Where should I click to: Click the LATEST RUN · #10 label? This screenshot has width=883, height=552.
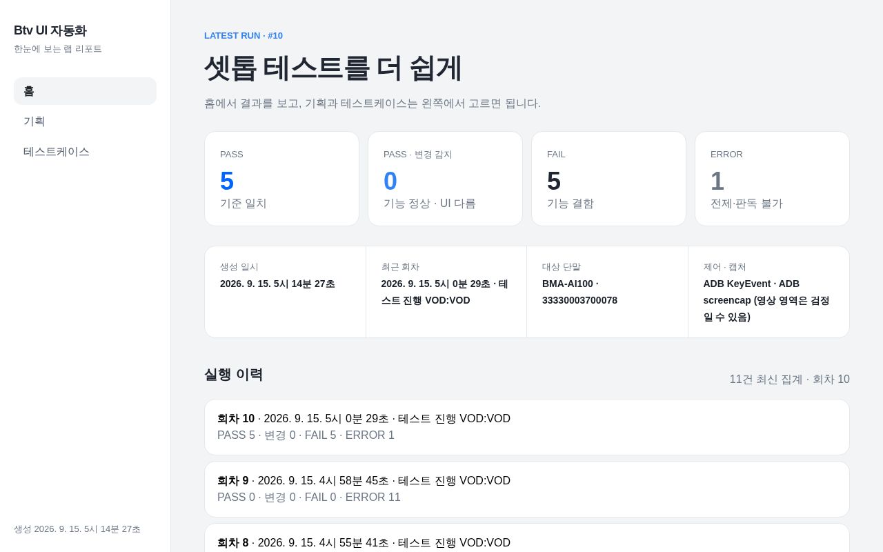pos(244,36)
